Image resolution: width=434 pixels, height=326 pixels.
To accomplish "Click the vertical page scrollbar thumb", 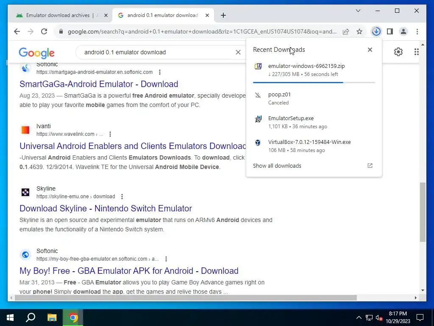I will point(423,212).
